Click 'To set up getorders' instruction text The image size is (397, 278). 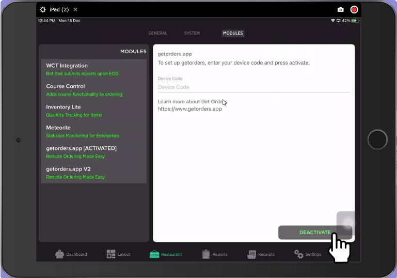tap(233, 63)
